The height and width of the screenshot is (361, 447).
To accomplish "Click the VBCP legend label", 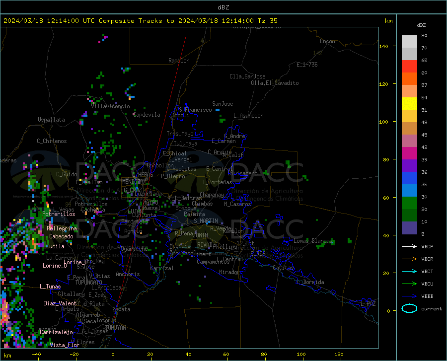I will pos(427,246).
